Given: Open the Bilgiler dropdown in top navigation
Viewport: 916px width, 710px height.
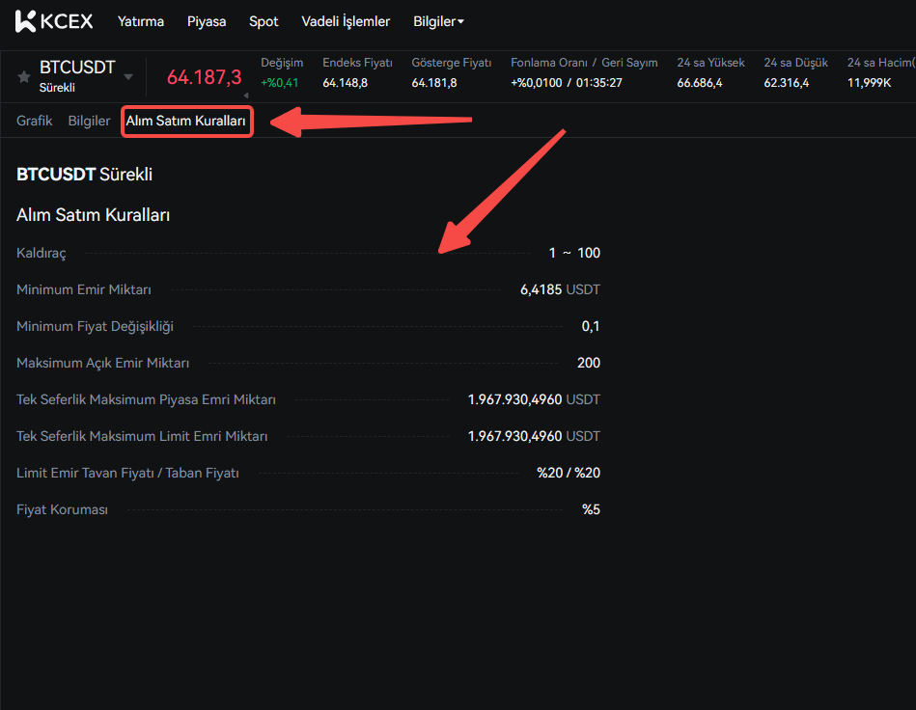Looking at the screenshot, I should tap(438, 21).
